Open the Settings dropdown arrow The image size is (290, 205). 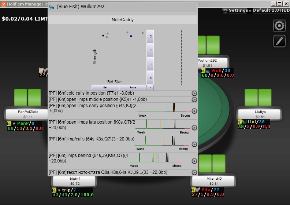(250, 11)
